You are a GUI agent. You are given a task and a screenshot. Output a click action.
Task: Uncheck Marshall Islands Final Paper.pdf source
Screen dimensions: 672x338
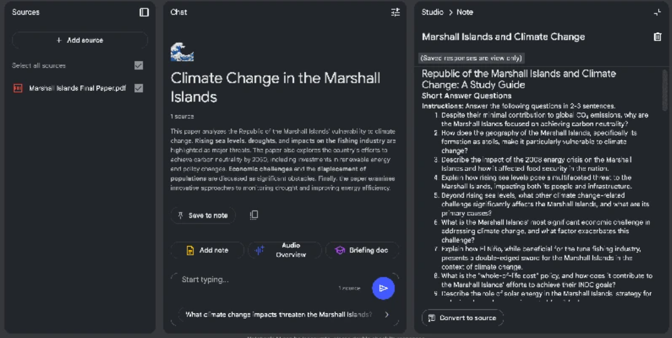click(x=139, y=88)
